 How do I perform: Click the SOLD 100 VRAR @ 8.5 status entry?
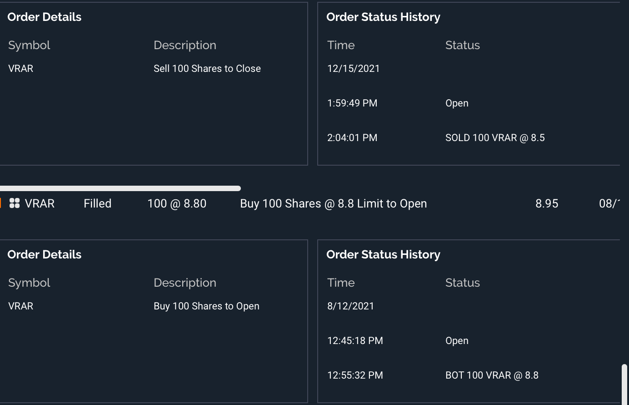coord(495,138)
